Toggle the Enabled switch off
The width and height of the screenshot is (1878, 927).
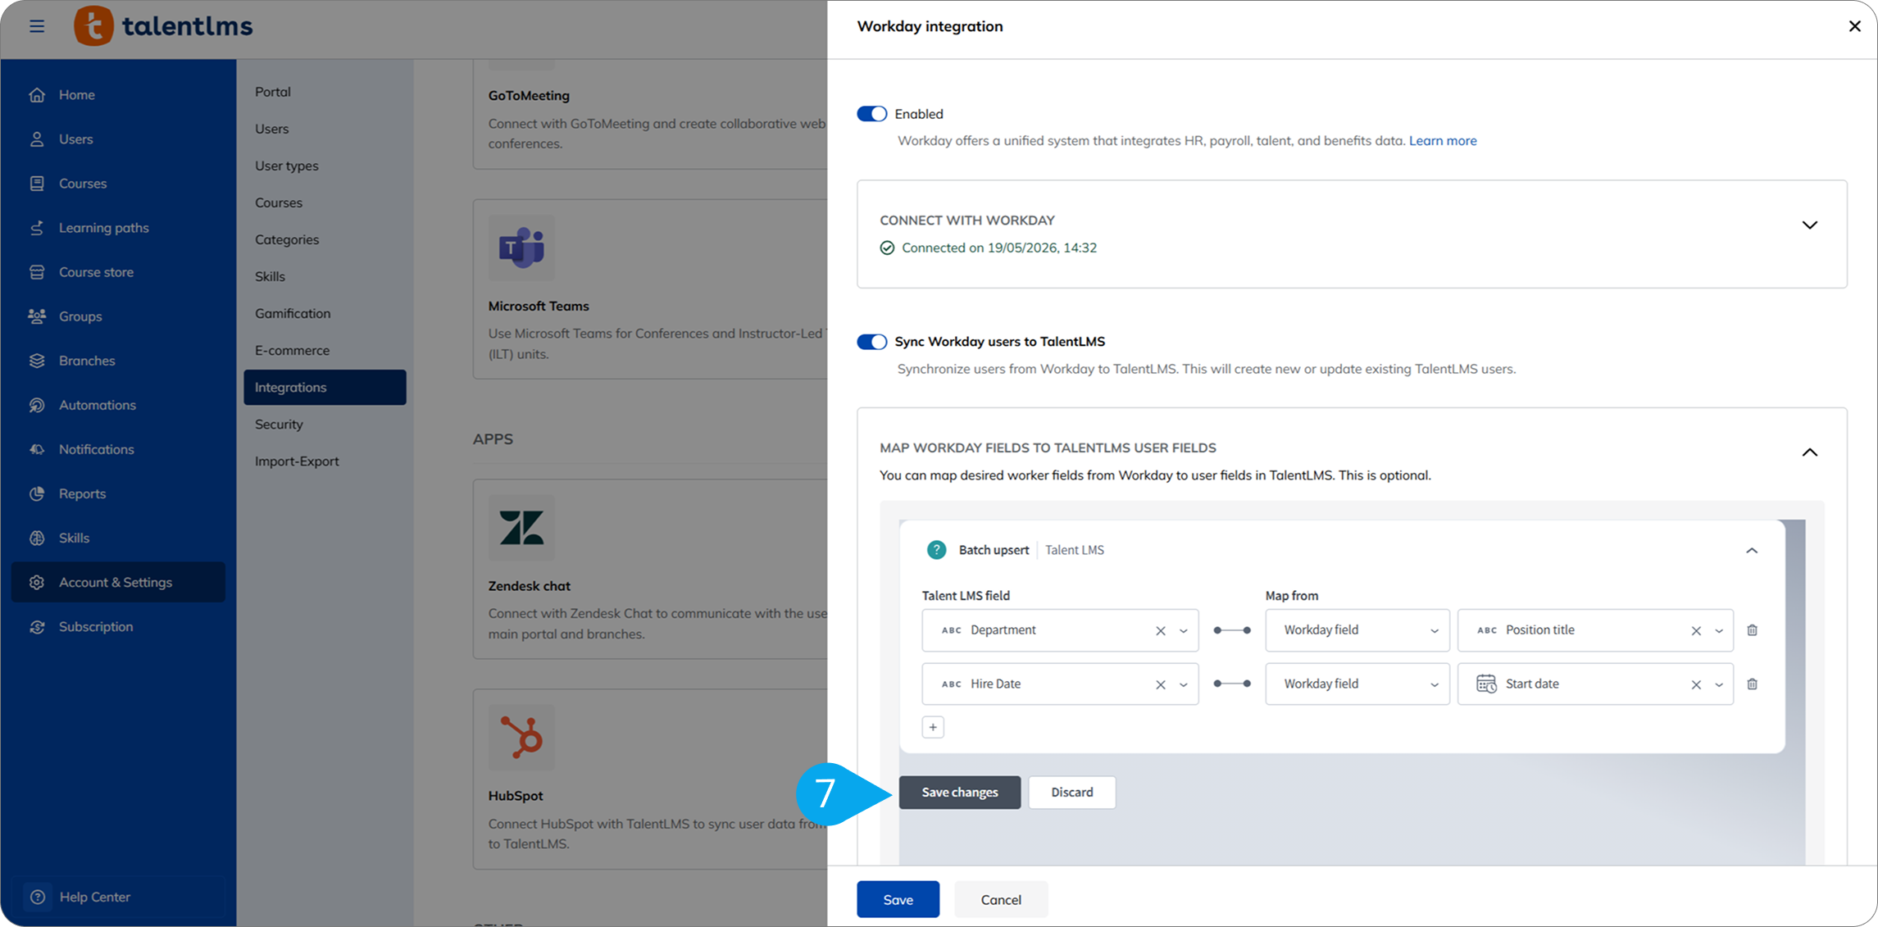pyautogui.click(x=871, y=114)
